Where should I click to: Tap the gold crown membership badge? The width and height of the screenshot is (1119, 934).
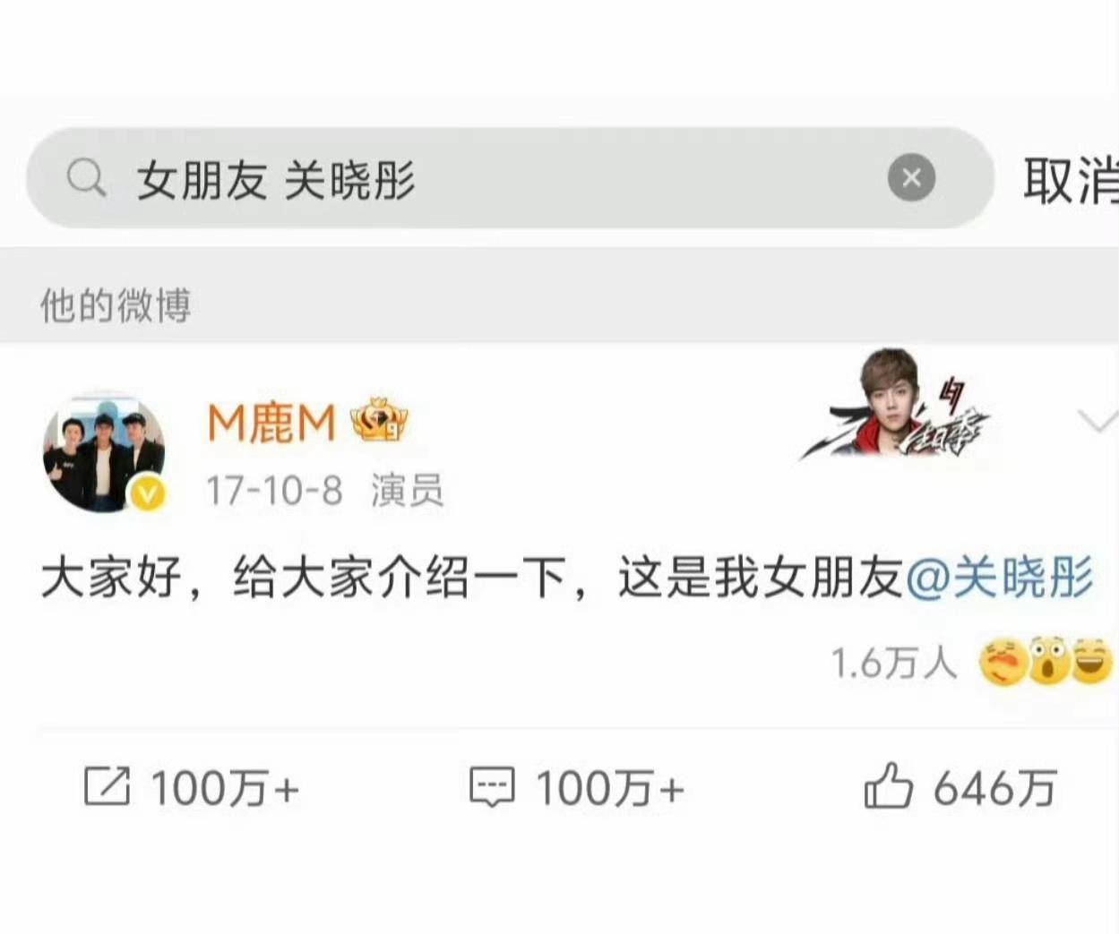click(x=378, y=420)
